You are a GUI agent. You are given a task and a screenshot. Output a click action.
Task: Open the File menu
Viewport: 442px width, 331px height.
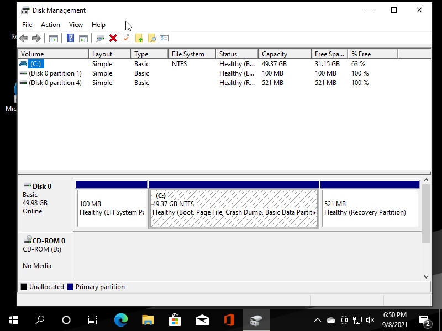[27, 25]
